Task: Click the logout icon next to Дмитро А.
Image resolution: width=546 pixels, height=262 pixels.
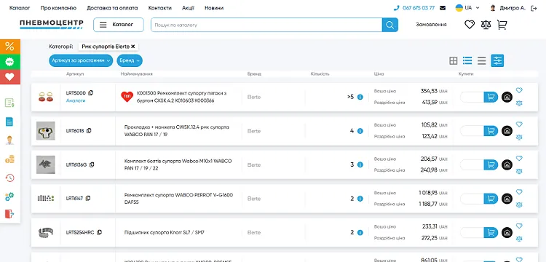Action: [534, 8]
